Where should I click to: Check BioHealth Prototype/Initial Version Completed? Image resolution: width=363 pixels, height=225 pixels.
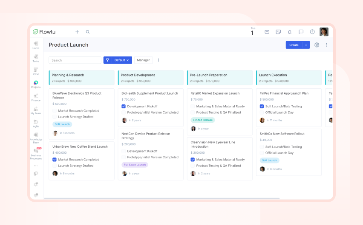(x=124, y=112)
